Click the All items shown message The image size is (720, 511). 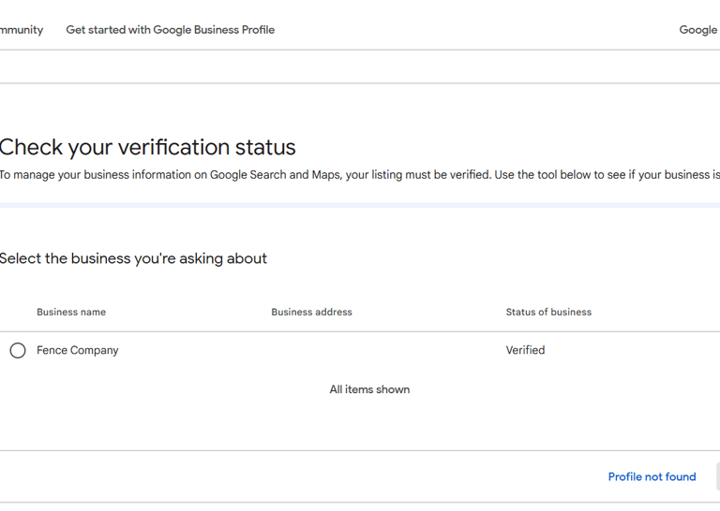[369, 390]
